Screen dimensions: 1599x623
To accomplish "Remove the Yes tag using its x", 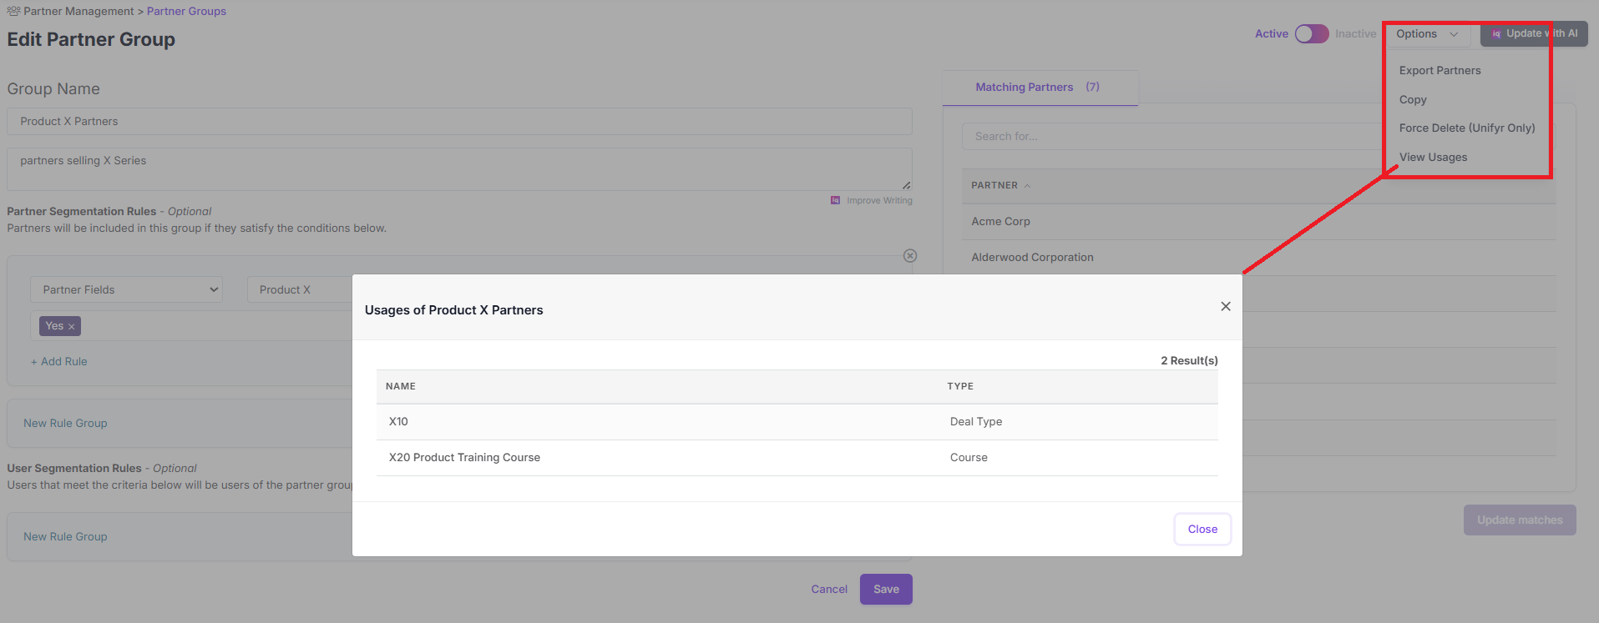I will 72,327.
